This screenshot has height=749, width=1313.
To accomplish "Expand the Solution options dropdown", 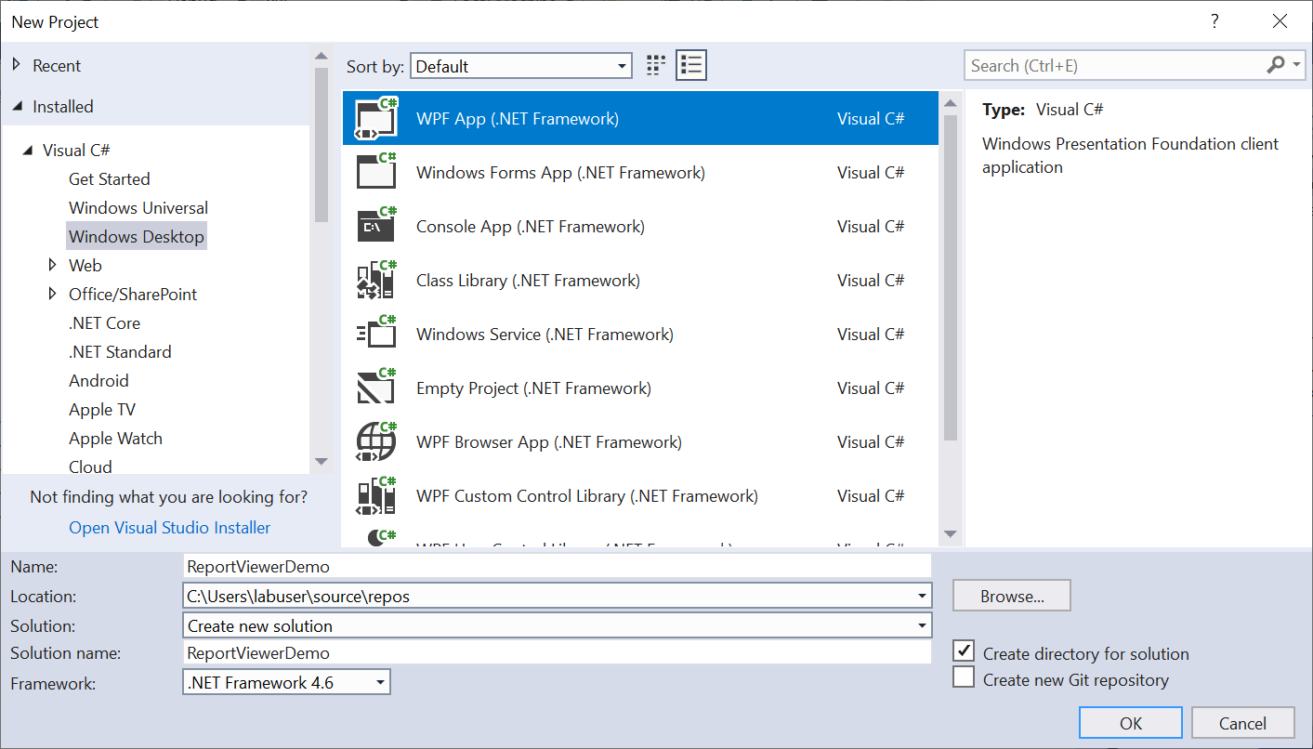I will pyautogui.click(x=558, y=625).
